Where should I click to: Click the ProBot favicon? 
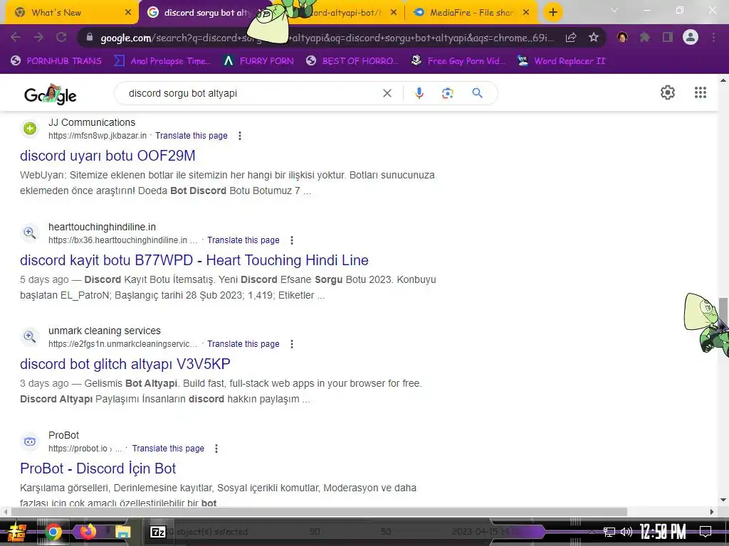[x=30, y=441]
